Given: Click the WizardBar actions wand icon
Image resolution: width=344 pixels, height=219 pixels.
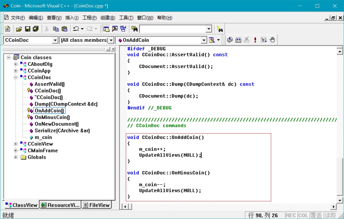Looking at the screenshot, I should 212,40.
